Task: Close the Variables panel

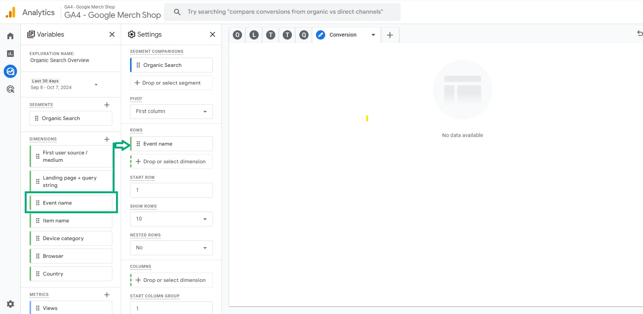Action: 112,34
